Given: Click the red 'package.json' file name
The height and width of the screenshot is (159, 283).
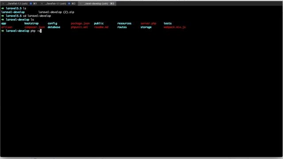Looking at the screenshot, I should click(80, 23).
